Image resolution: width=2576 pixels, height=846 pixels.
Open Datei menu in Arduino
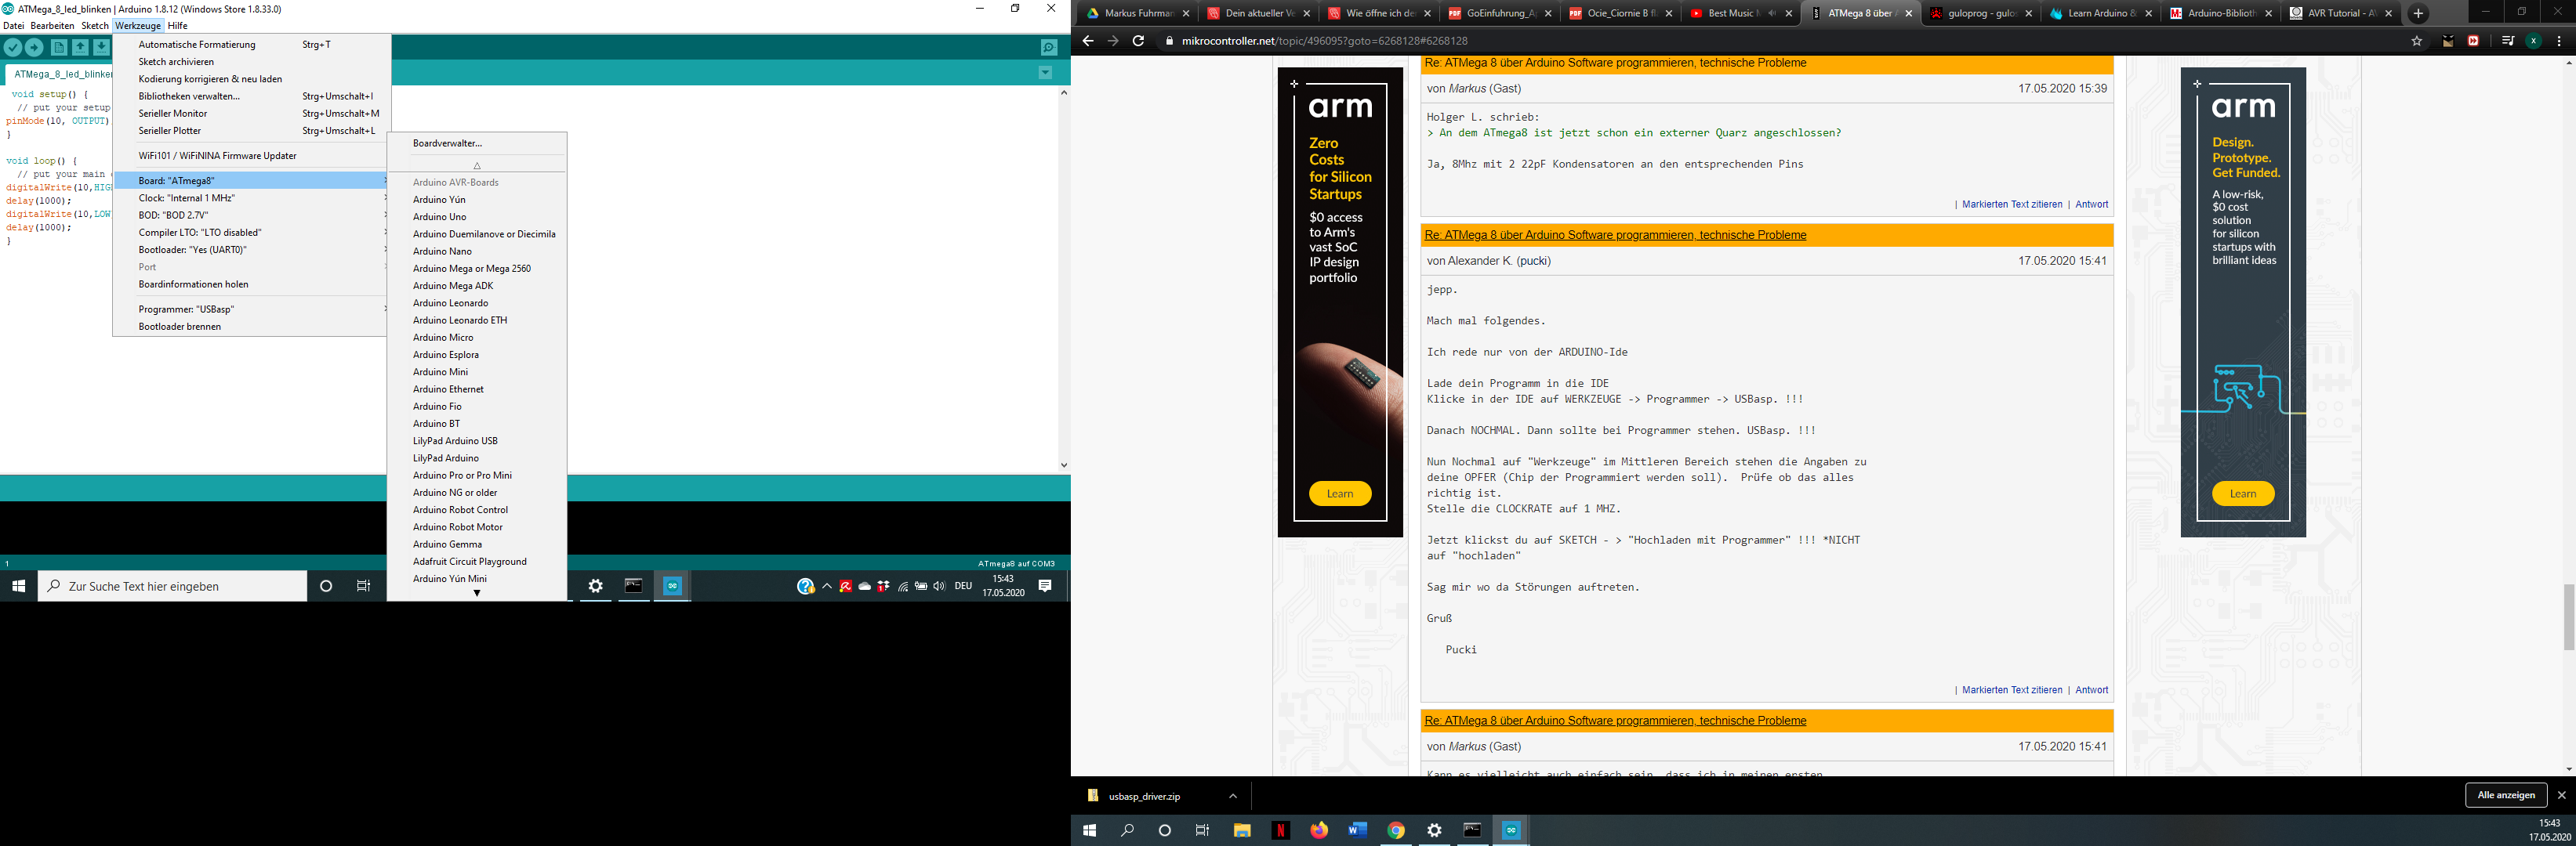pos(13,26)
